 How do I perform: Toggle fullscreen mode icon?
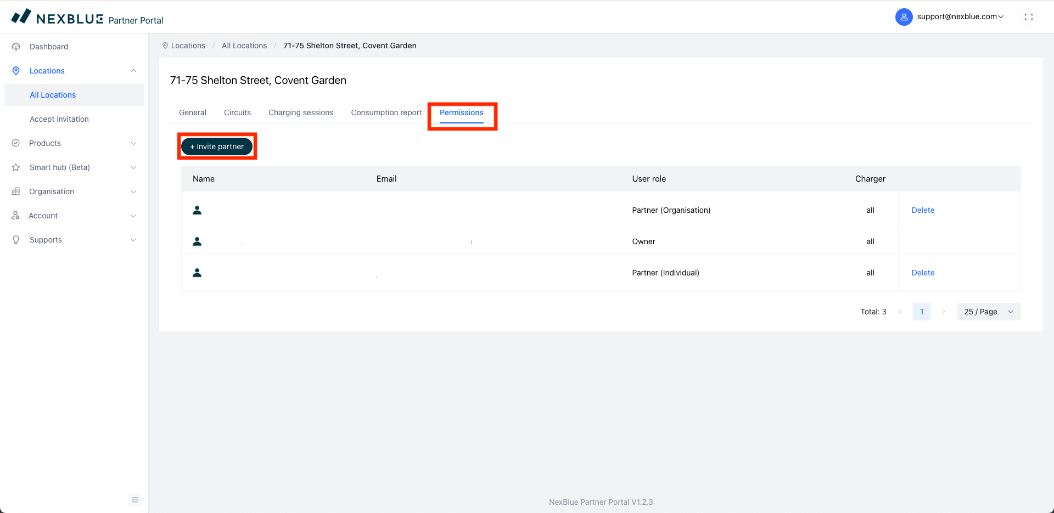(x=1028, y=17)
